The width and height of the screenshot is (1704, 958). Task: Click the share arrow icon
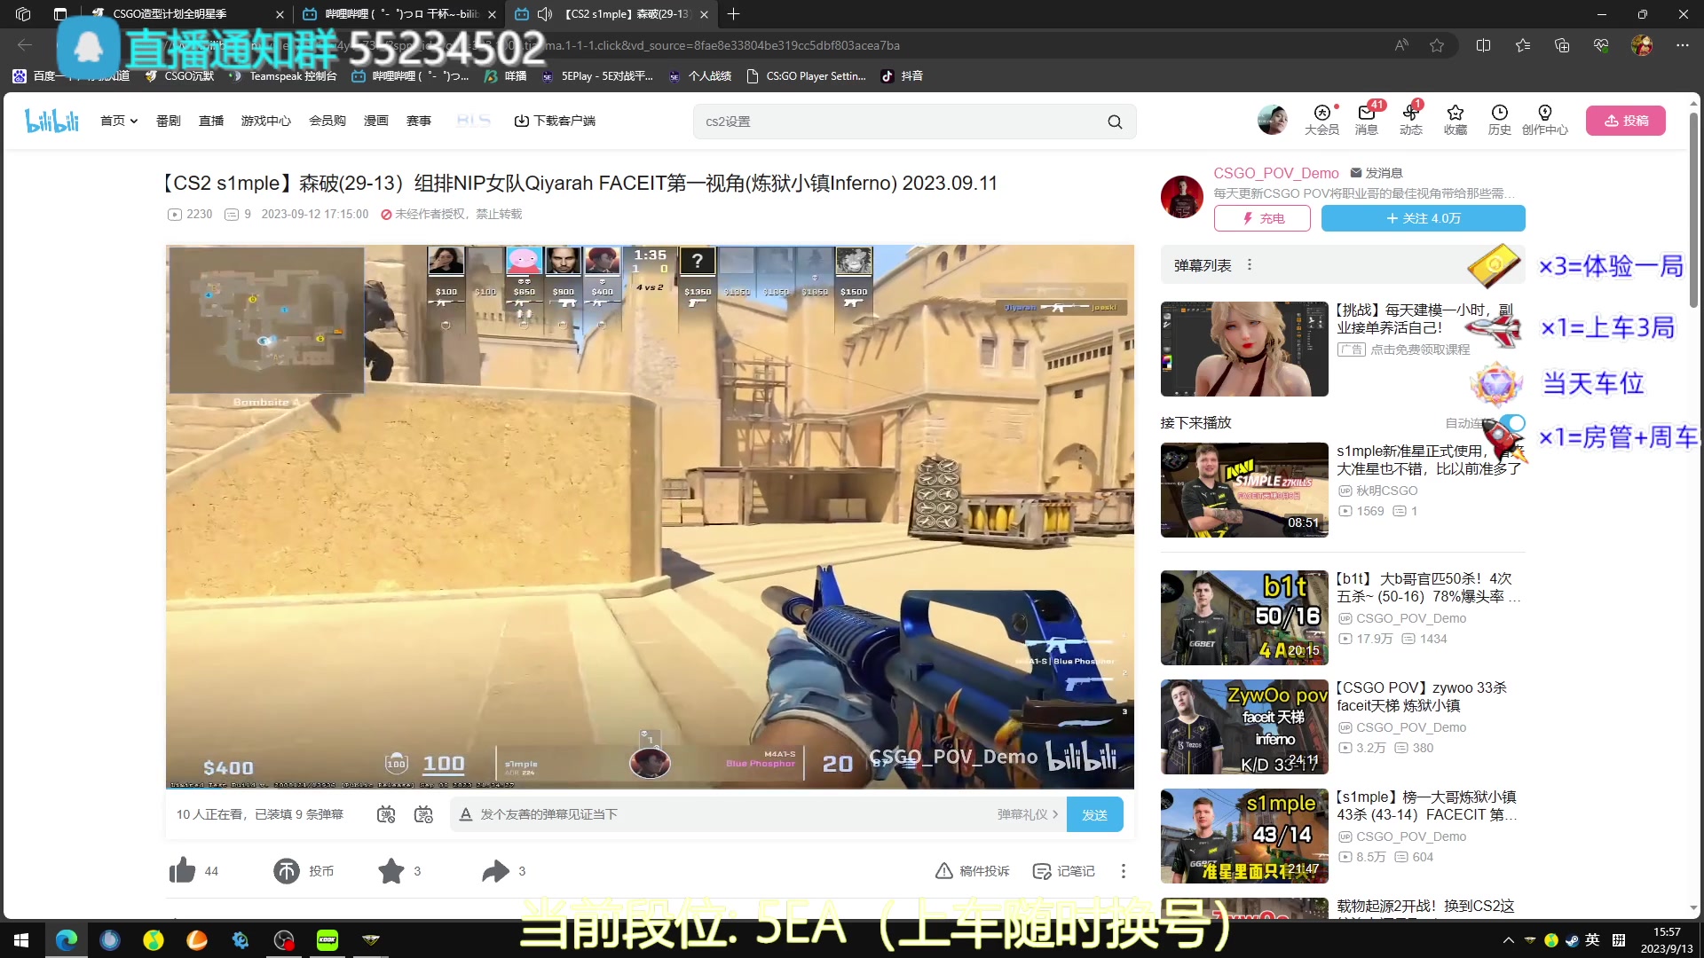[496, 871]
